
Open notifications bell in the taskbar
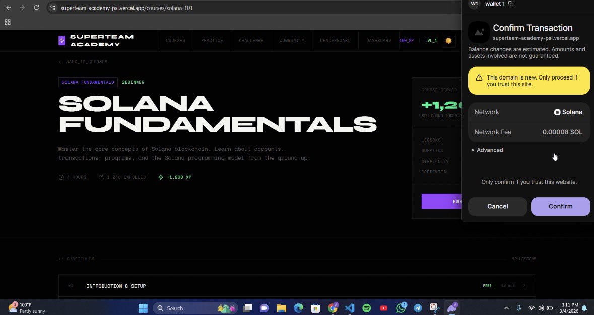[584, 308]
